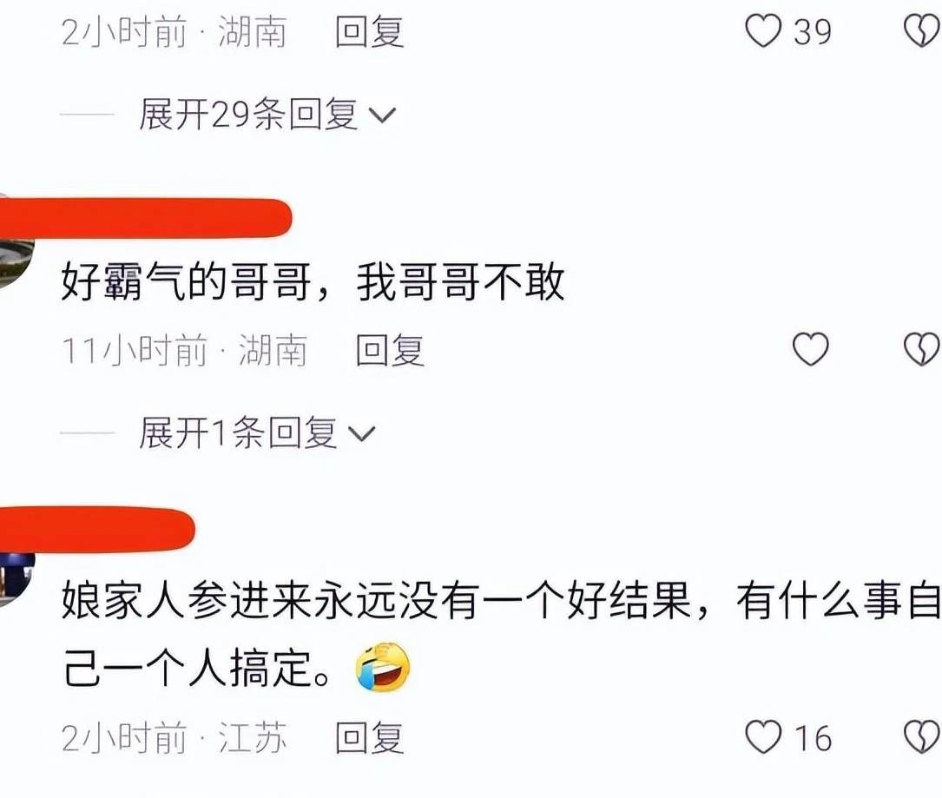Tap the '11小时前 · 湖南' timestamp
942x798 pixels.
point(184,350)
